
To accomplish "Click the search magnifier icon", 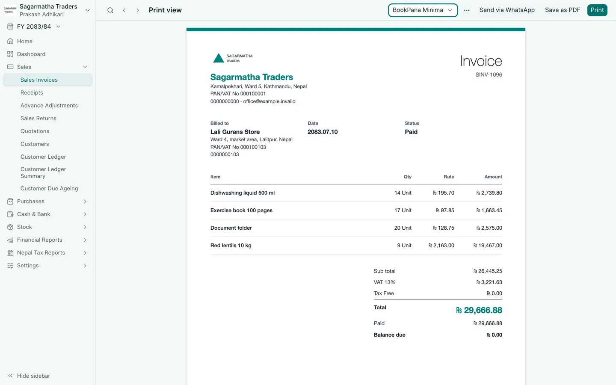I will [110, 10].
